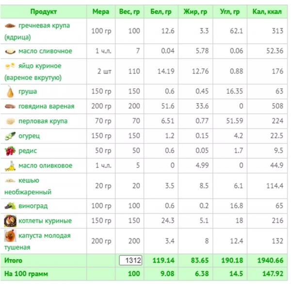Viewport: 291px width, 284px height.
Task: Open the перловая крупа product link
Action: pyautogui.click(x=43, y=121)
